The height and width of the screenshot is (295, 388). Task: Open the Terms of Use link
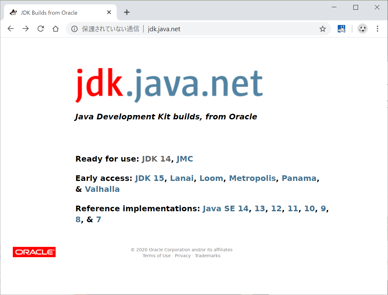click(x=157, y=256)
